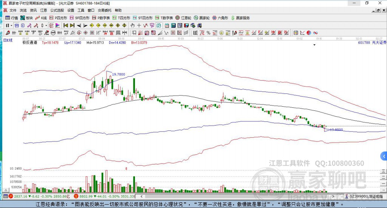
Task: Click the 极反通道 indicator label
Action: click(x=30, y=42)
